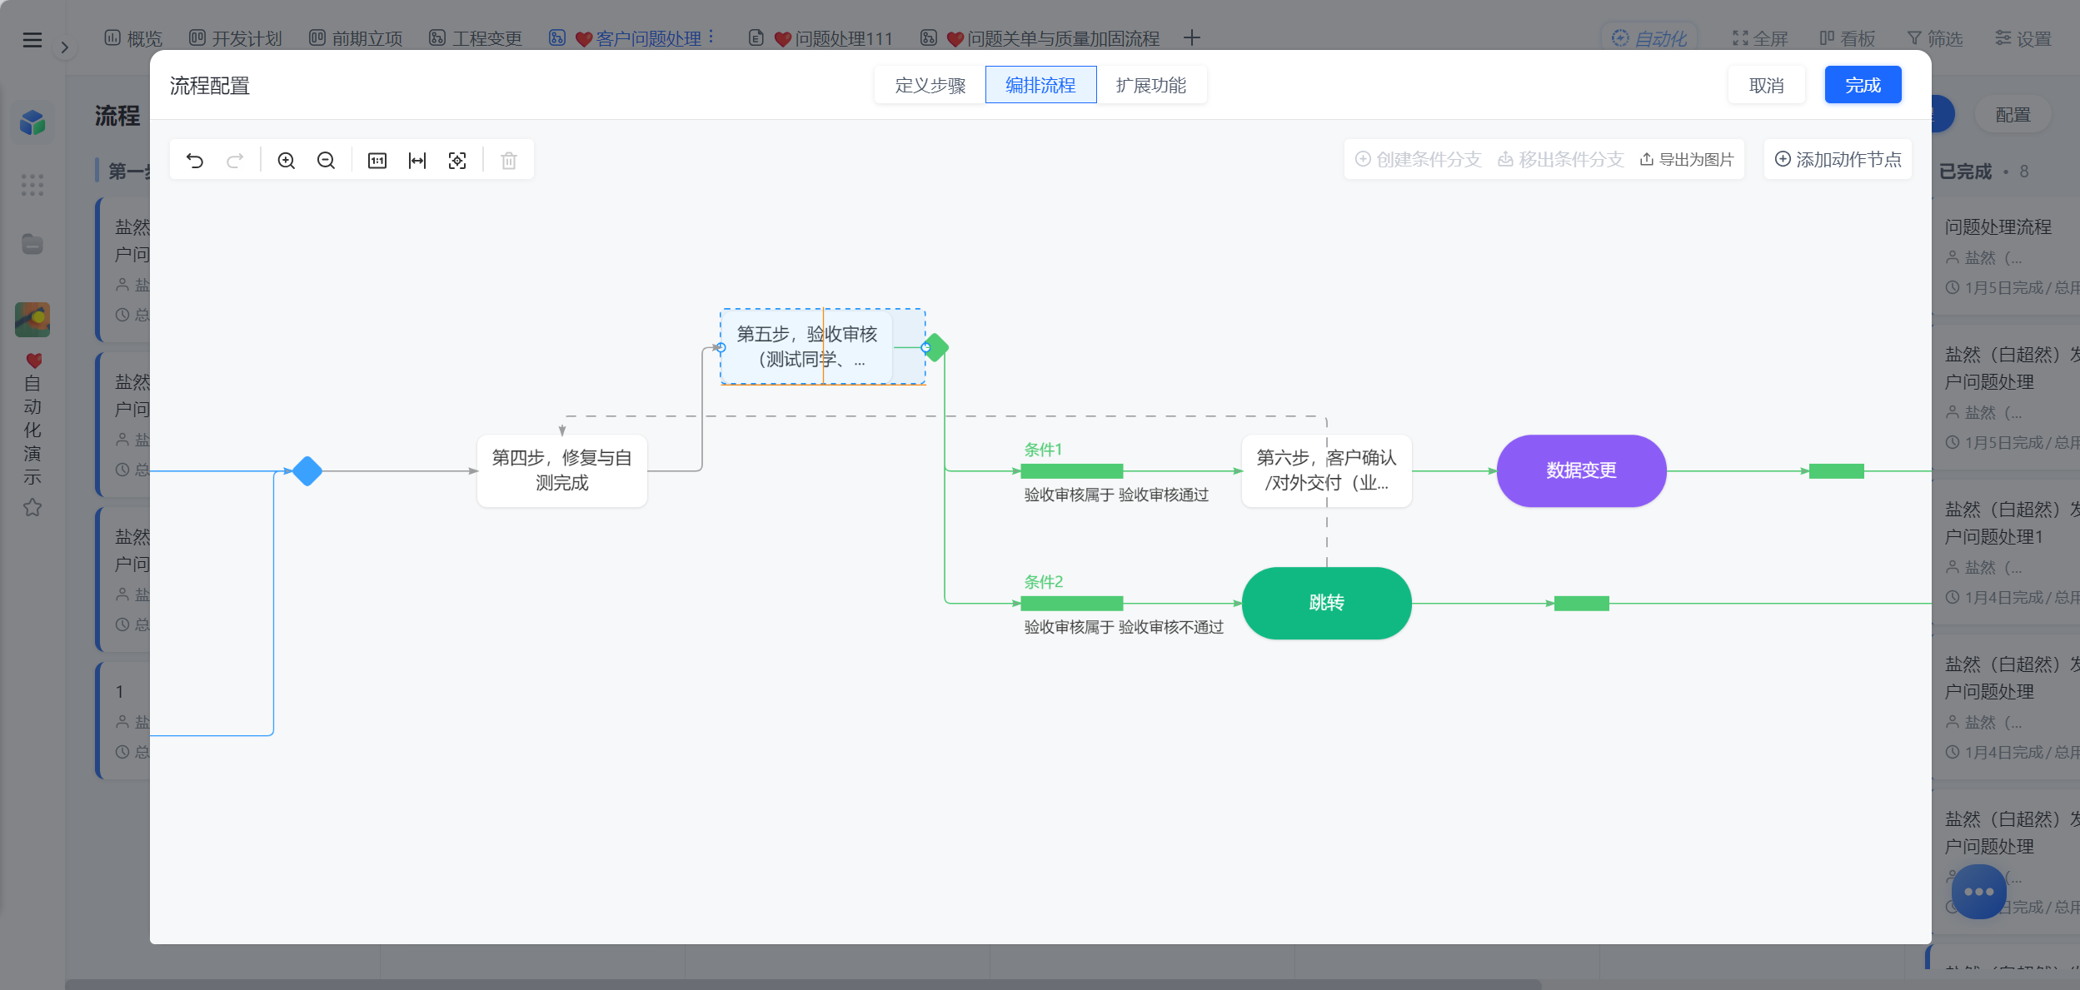Open 问题处理流程 card in 已完成 column
The image size is (2080, 990).
coord(2006,256)
